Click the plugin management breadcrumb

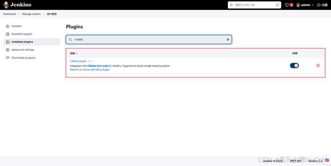pyautogui.click(x=52, y=14)
